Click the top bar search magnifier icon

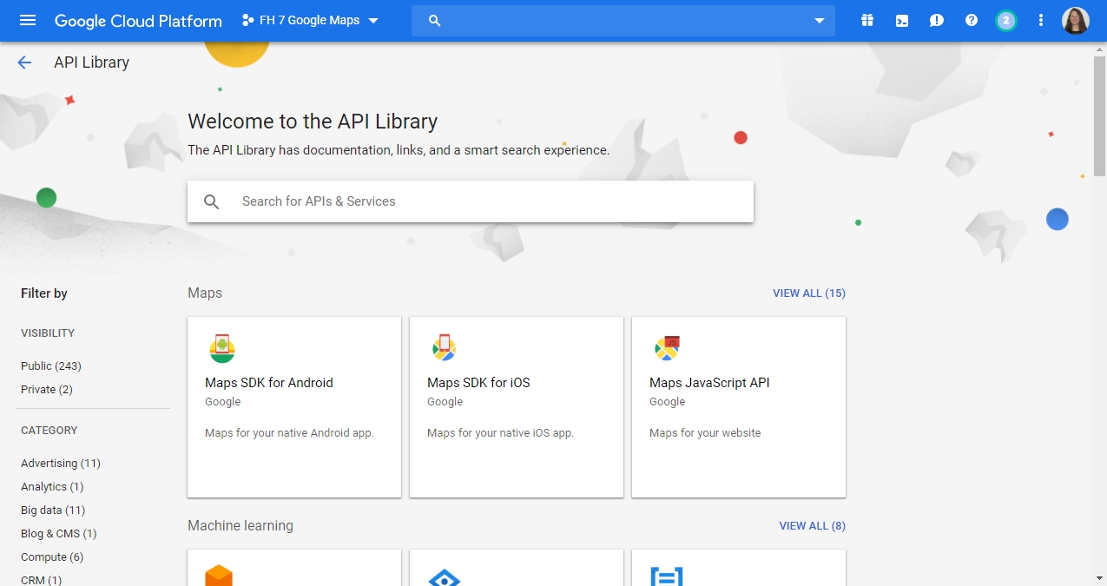435,21
